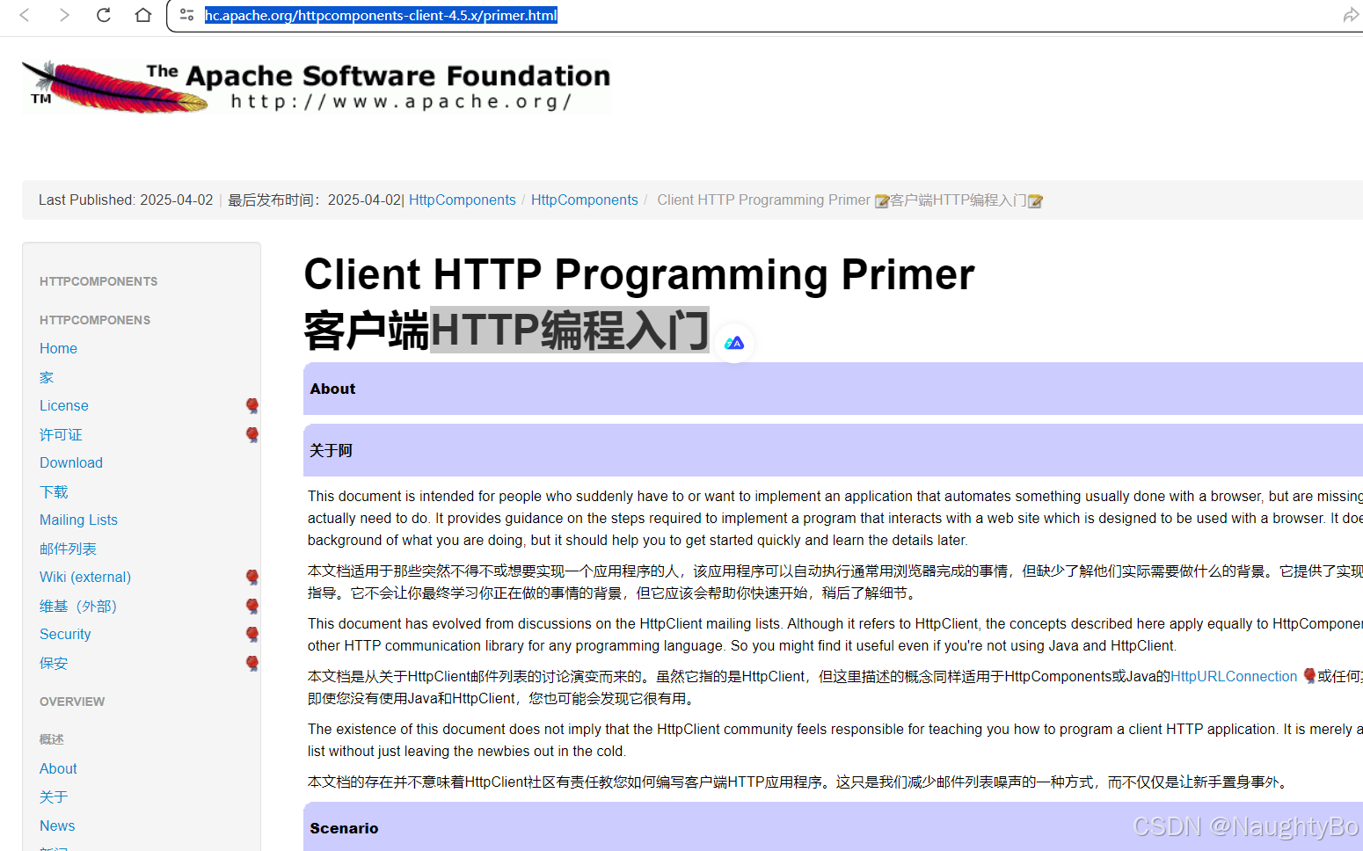Viewport: 1363px width, 851px height.
Task: Click the external icon beside Wiki (external)
Action: pos(252,577)
